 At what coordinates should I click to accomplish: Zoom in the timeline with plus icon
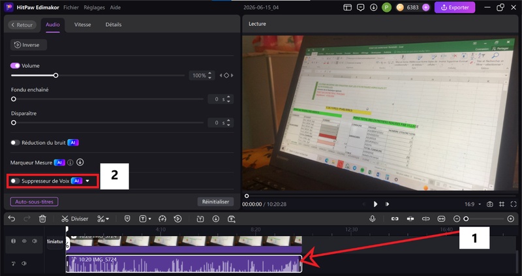point(511,219)
